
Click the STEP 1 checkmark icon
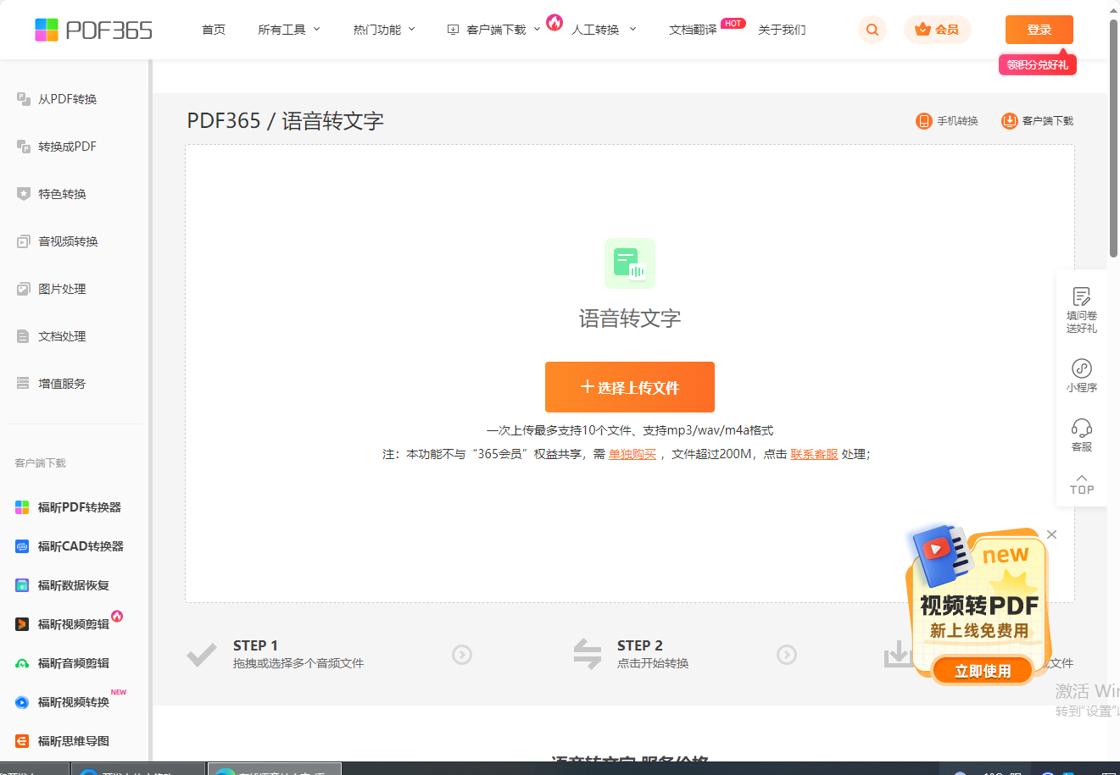pos(202,655)
